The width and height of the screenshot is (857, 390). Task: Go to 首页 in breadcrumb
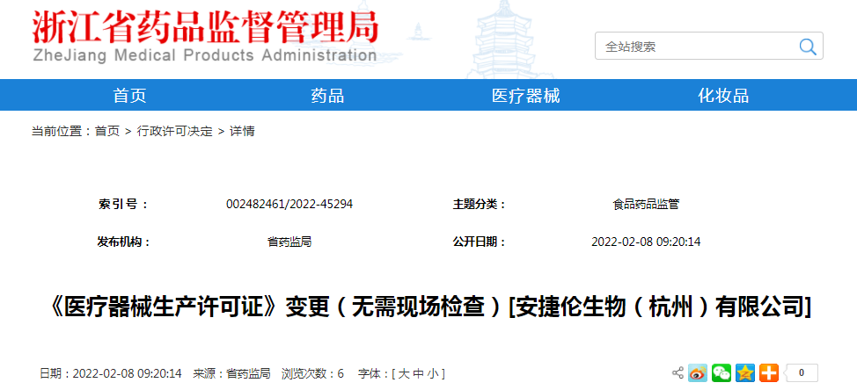107,131
